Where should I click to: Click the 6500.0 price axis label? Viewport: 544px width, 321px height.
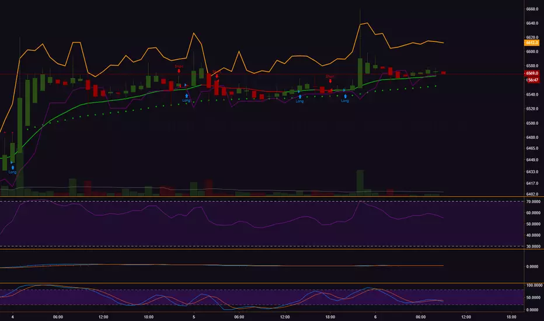[532, 123]
